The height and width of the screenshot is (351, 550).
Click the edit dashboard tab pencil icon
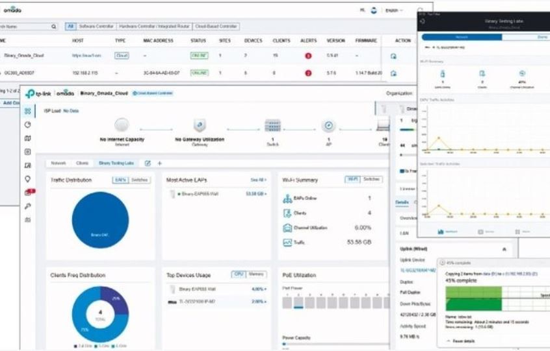point(148,163)
